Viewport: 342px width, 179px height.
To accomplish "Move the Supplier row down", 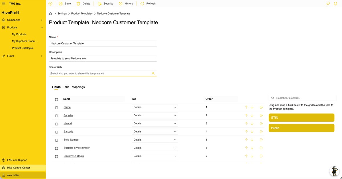I will click(252, 115).
